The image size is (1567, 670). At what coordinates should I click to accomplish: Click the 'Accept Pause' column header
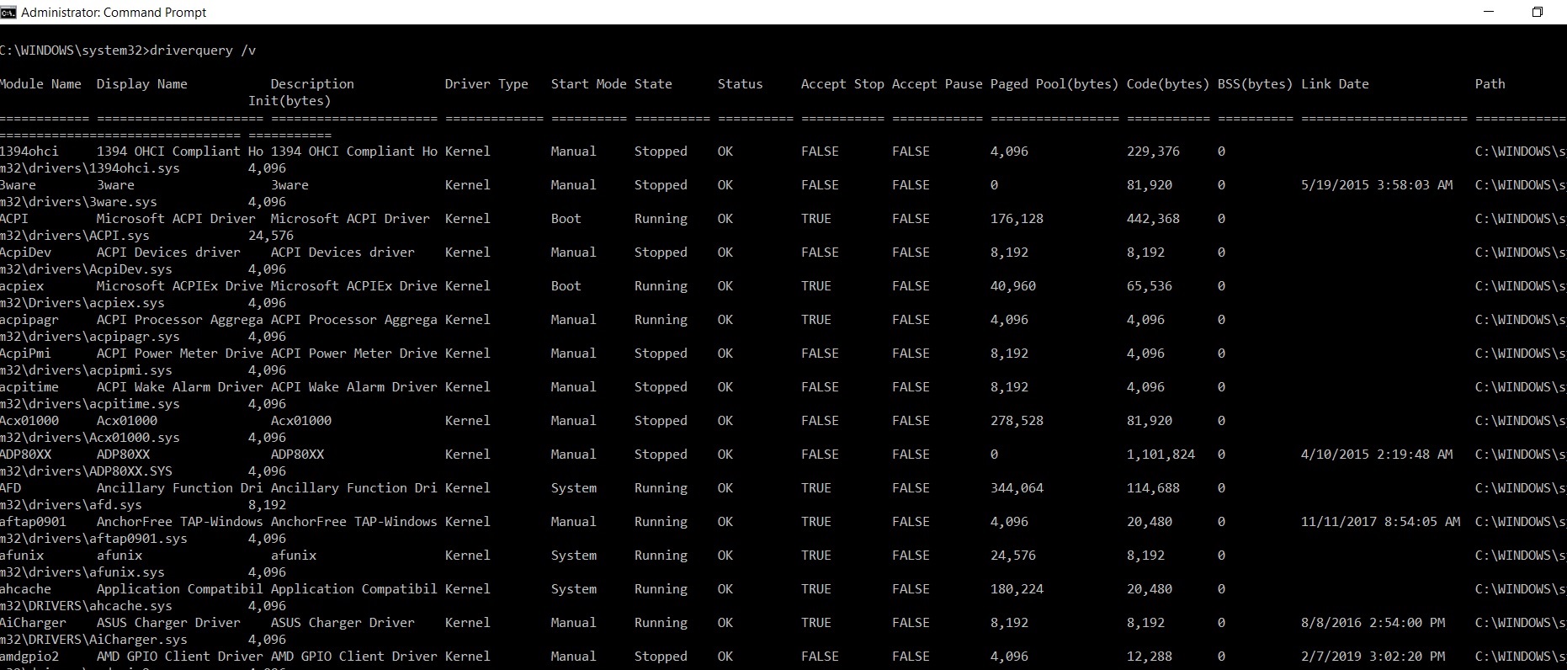click(x=938, y=84)
